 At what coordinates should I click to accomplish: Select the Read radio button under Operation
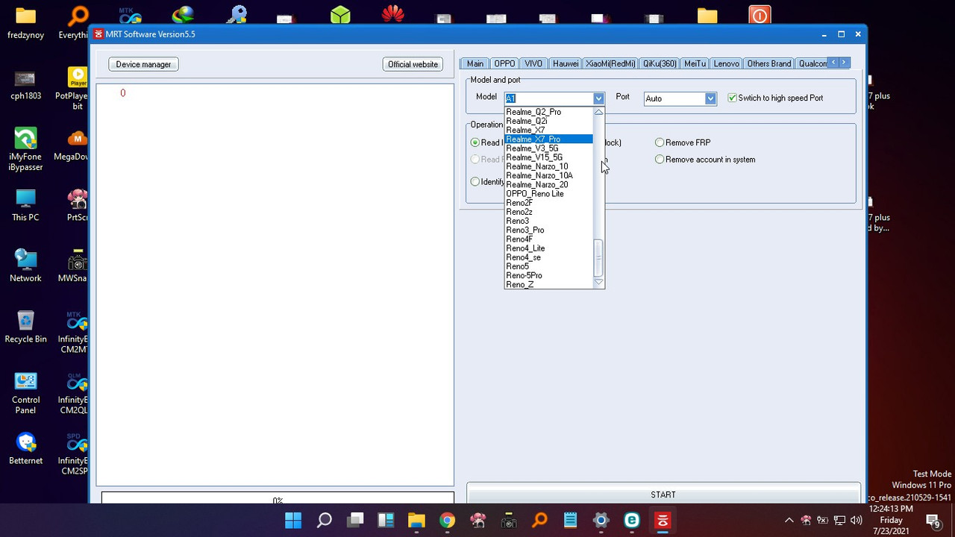click(x=475, y=142)
